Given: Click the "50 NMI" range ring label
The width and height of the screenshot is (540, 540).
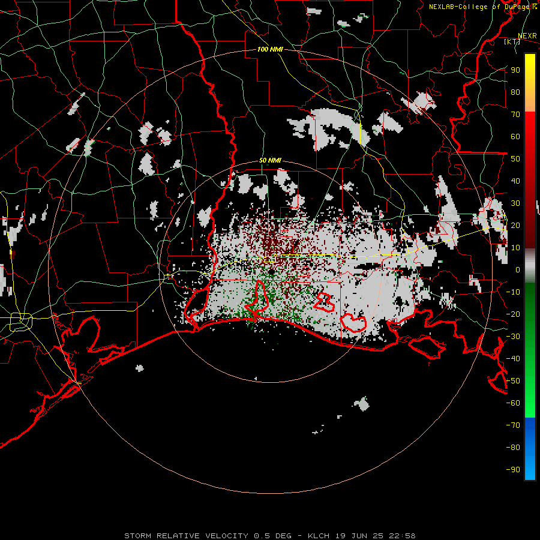Looking at the screenshot, I should click(x=270, y=160).
